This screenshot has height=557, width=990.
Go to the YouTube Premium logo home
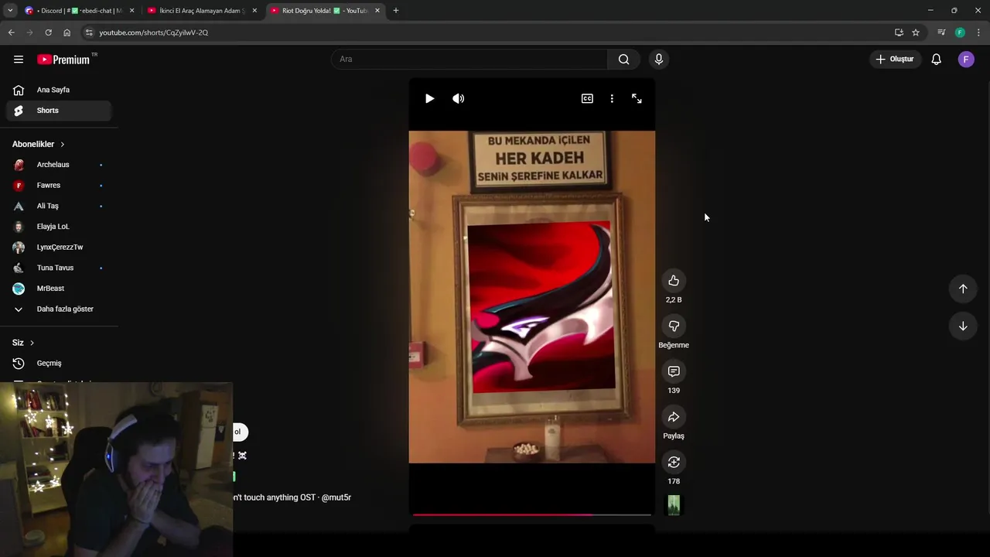click(x=63, y=60)
